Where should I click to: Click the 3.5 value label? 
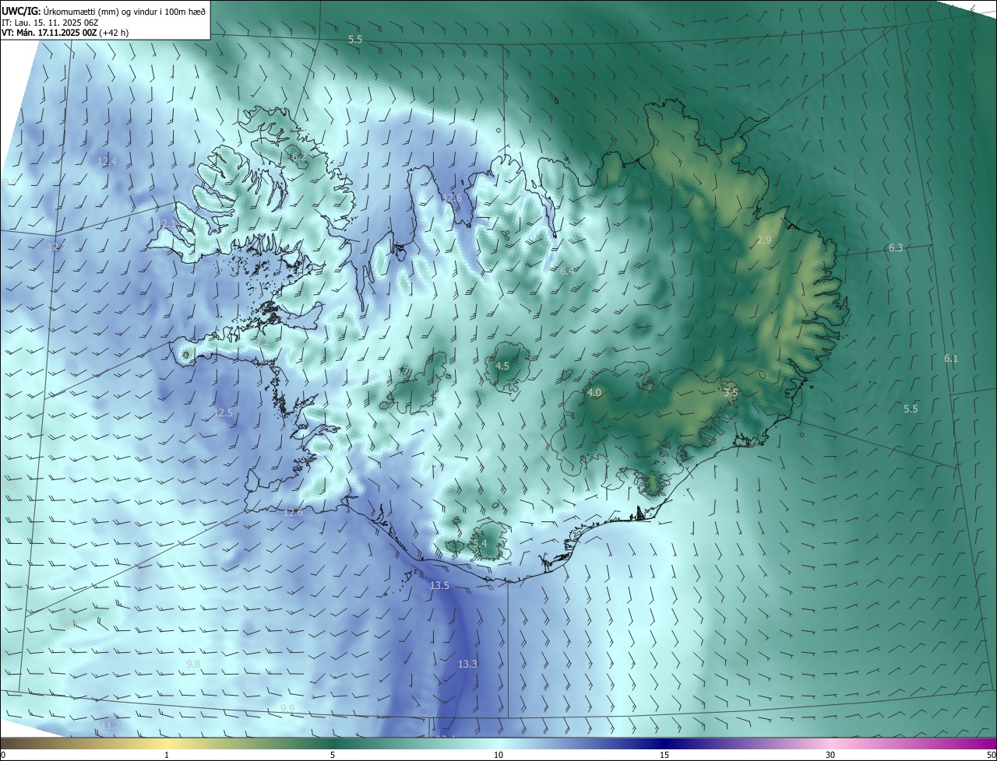(x=731, y=393)
